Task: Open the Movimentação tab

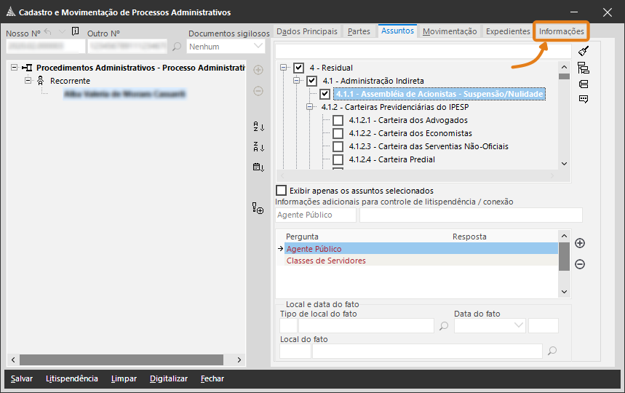Action: click(450, 31)
